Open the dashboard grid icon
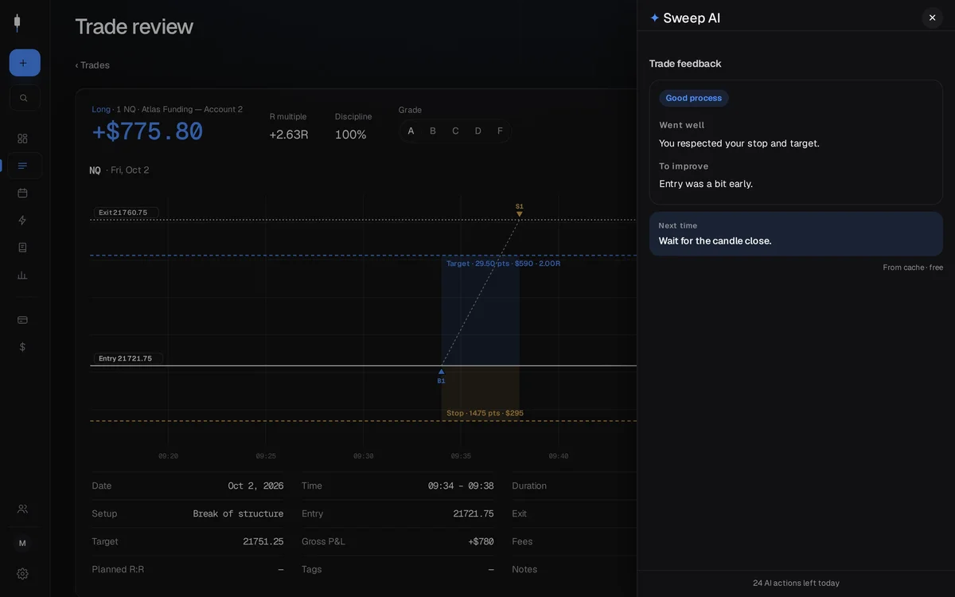 coord(22,139)
